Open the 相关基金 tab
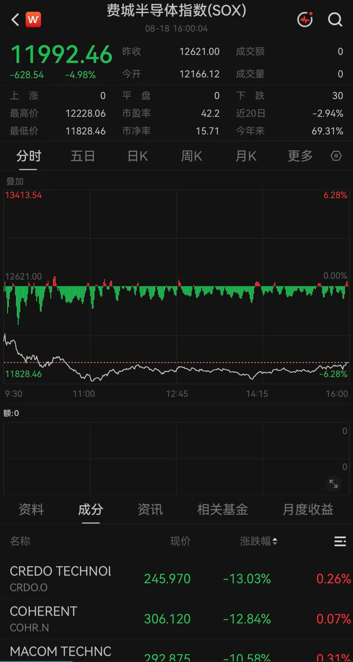 [x=223, y=509]
